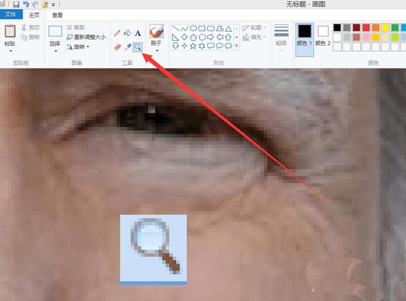Pick the Oval callout shape

(220, 46)
